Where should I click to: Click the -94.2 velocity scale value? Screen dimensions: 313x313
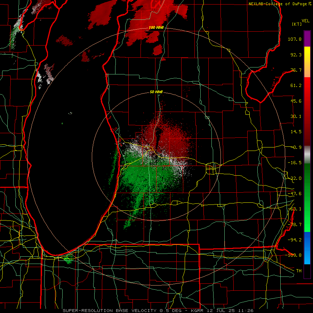click(295, 240)
